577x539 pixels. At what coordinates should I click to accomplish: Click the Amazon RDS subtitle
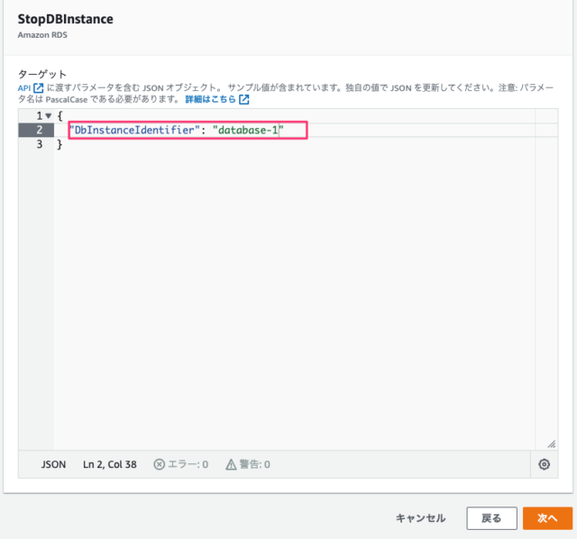pos(42,35)
